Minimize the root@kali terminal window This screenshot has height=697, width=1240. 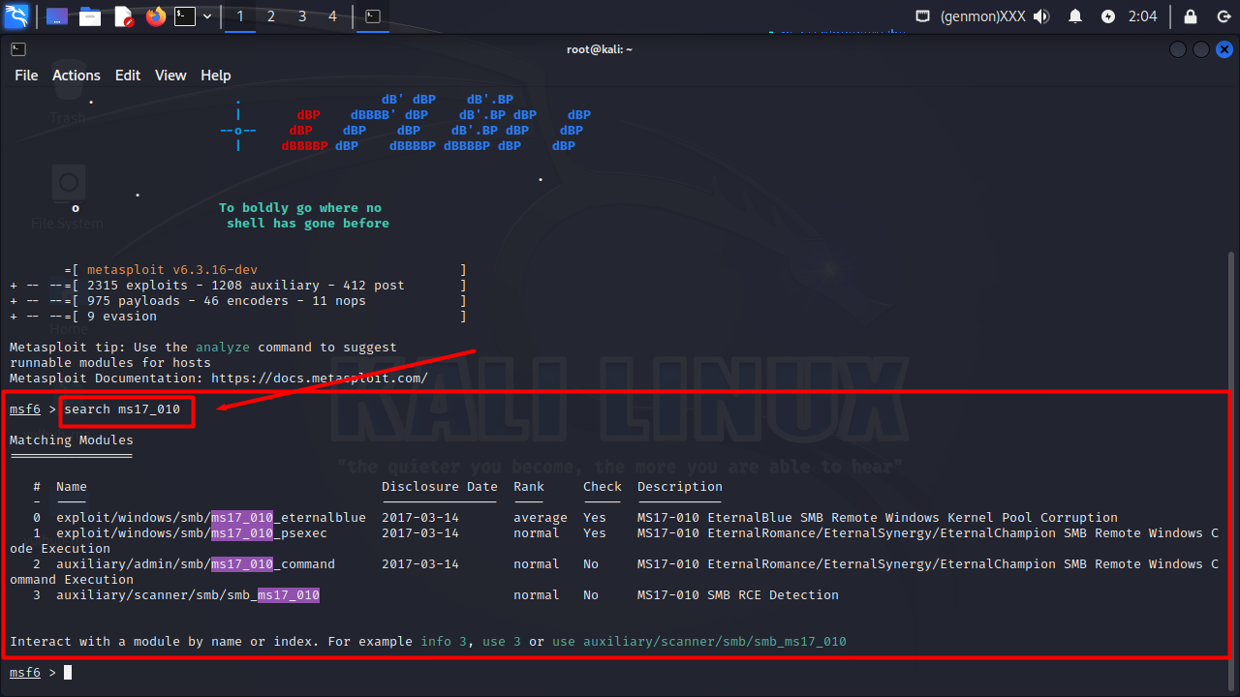point(1178,49)
